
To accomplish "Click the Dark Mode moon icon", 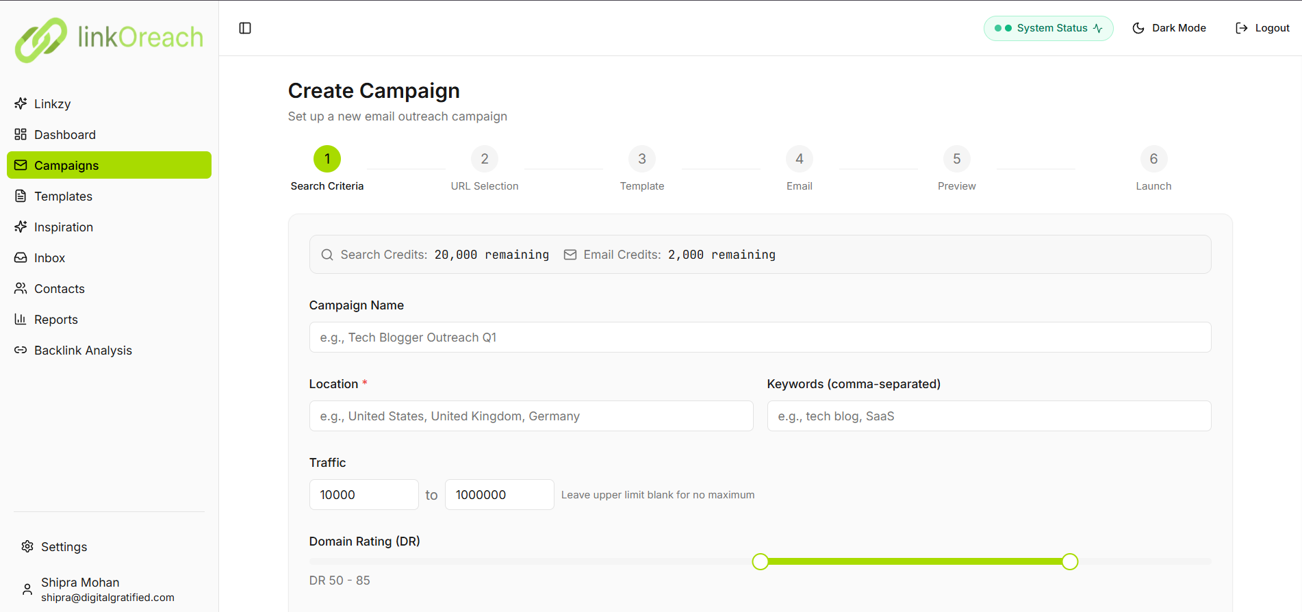I will (x=1138, y=28).
